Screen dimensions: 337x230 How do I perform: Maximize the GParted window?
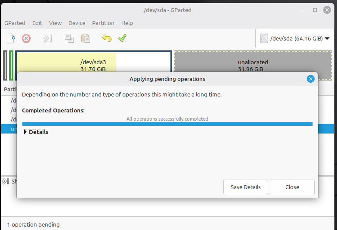(315, 10)
